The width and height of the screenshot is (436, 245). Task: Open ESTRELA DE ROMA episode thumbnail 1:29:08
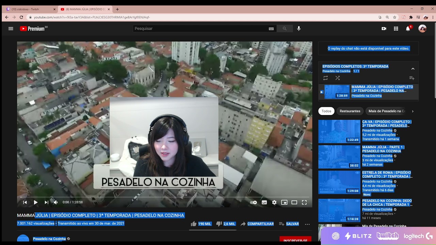tap(339, 182)
